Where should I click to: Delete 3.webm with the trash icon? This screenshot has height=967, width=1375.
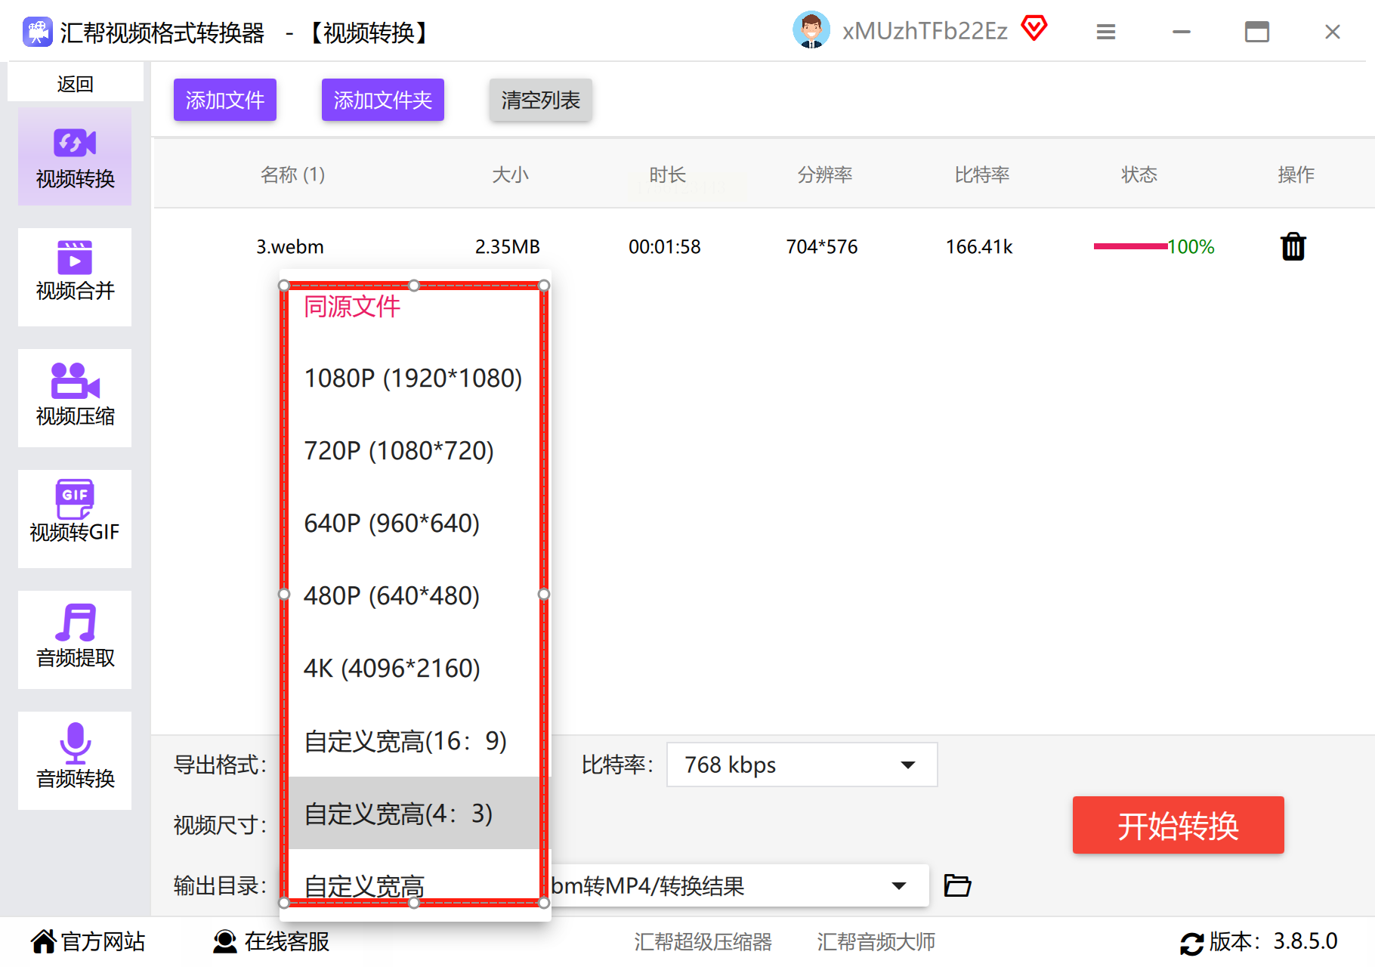pyautogui.click(x=1293, y=246)
